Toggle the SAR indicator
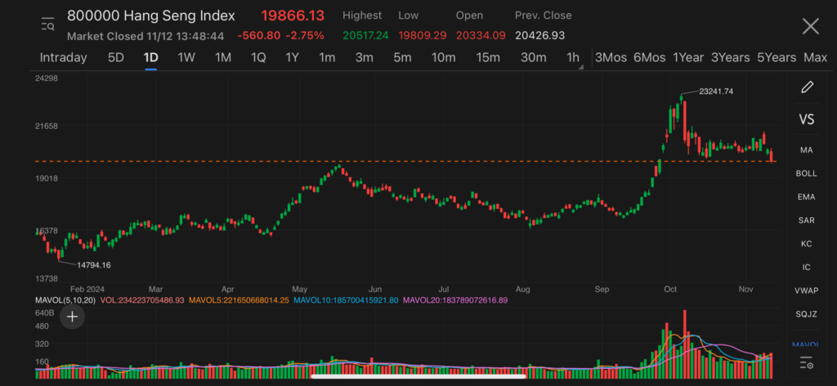 806,220
